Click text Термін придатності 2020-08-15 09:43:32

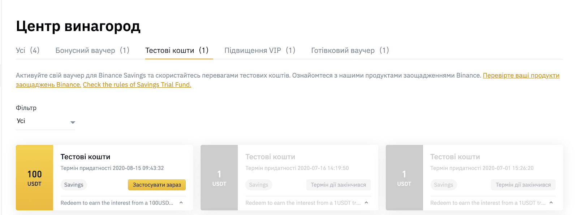pyautogui.click(x=112, y=168)
